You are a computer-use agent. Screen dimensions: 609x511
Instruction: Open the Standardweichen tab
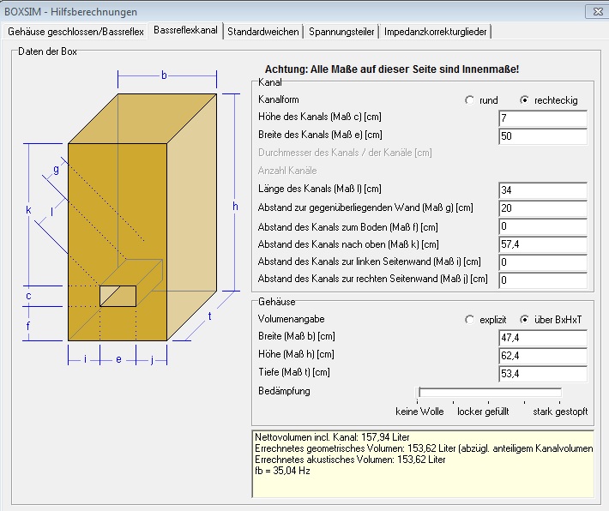(263, 32)
